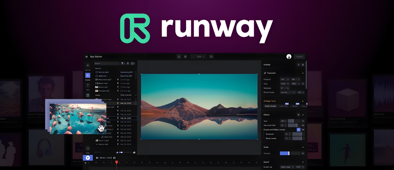394x170 pixels.
Task: Adjust the Hue slider
Action: (294, 121)
